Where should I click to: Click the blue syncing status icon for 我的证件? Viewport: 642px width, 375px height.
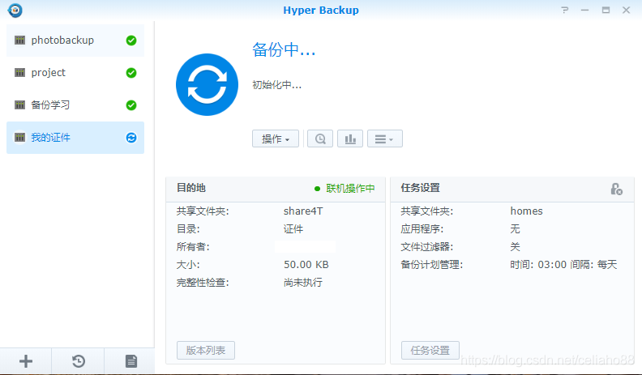pos(131,138)
